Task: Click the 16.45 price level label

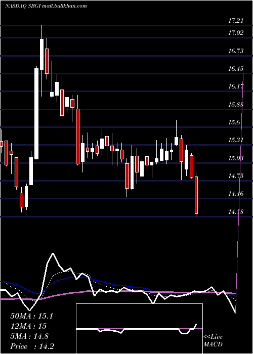Action: (236, 69)
